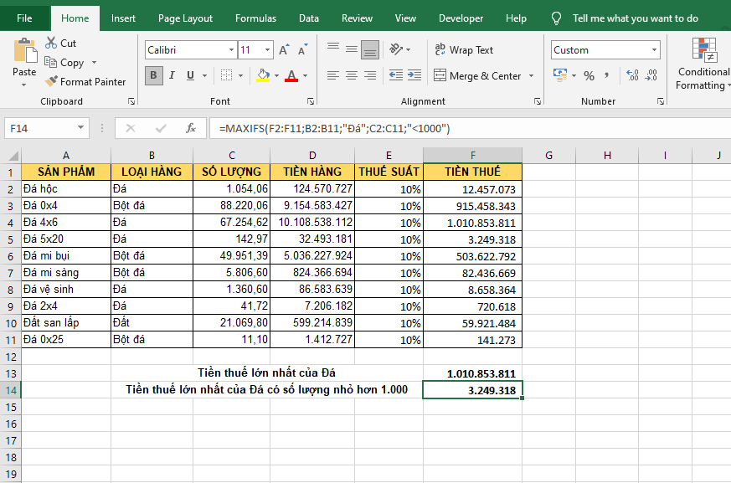Viewport: 731px width, 483px height.
Task: Click the Percent Style icon
Action: click(589, 76)
